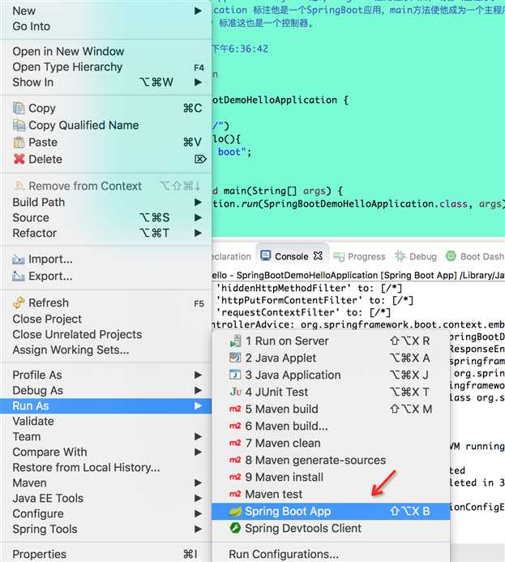505x562 pixels.
Task: Click the Java Application icon
Action: 235,375
